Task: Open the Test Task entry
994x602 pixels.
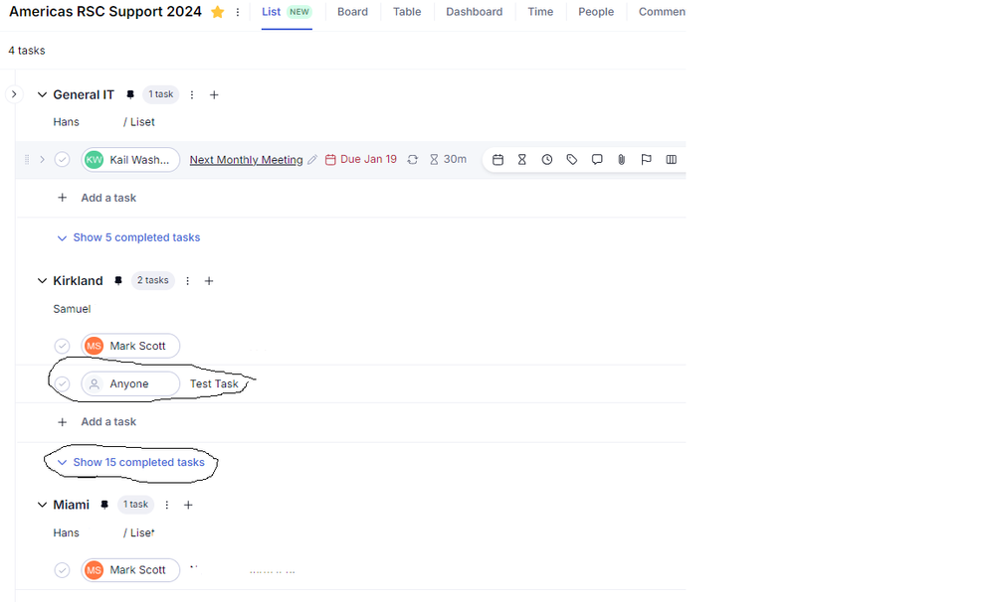Action: click(214, 383)
